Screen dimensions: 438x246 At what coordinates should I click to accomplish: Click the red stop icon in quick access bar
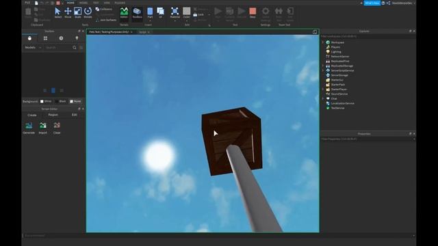click(x=57, y=3)
